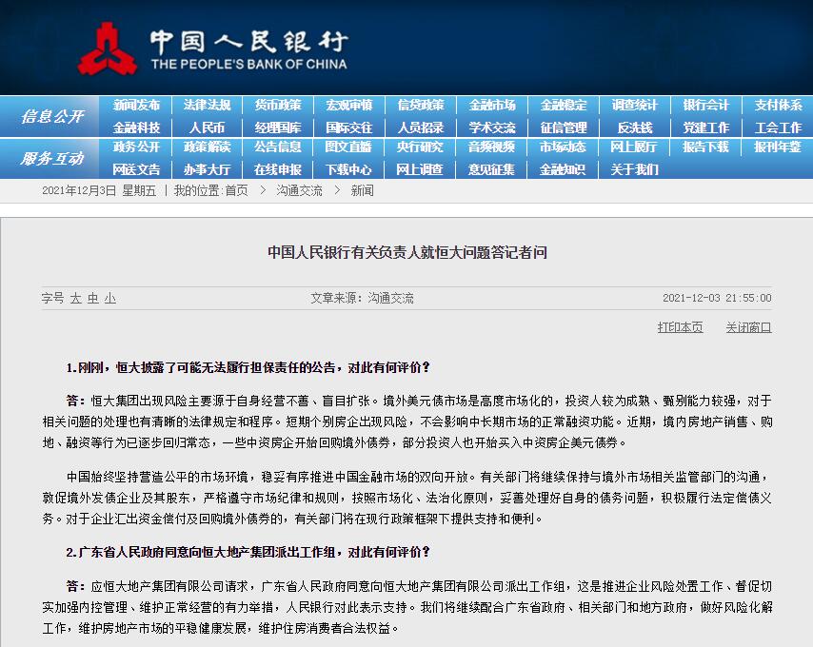Open 新闻发布 in the navigation menu
The image size is (813, 647).
[x=136, y=106]
